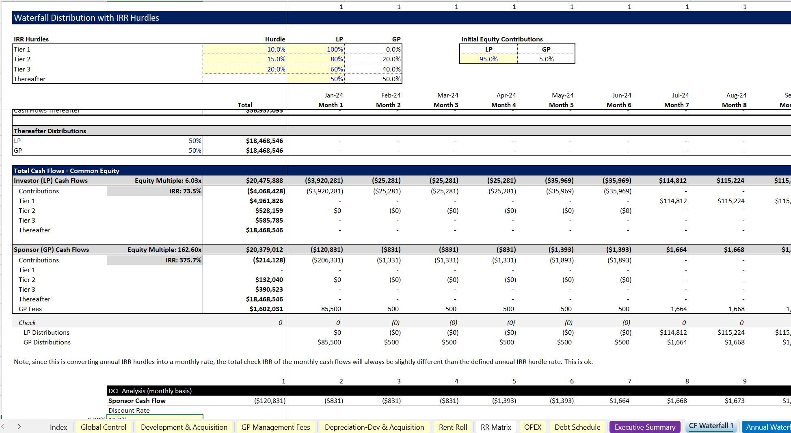
Task: Select Tier 3 LP split 60% cell
Action: point(316,69)
